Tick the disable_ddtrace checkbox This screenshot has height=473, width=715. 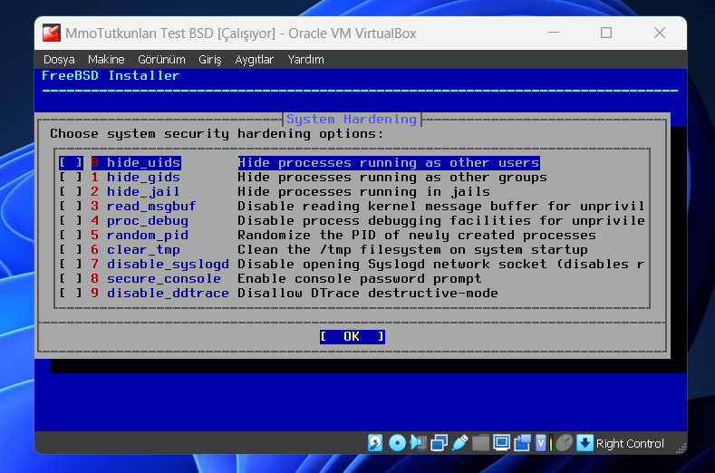coord(71,294)
